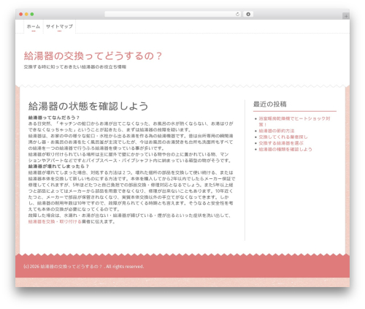The image size is (365, 309).
Task: Open post 浴室暖房乾燥機でヒートショック対策！
Action: point(294,121)
